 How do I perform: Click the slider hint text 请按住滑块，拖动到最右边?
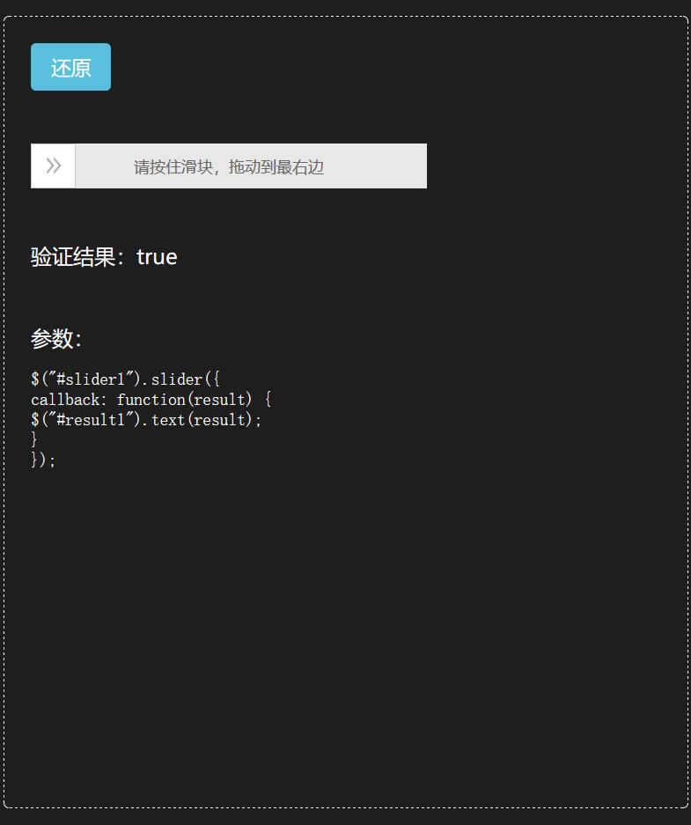tap(229, 166)
